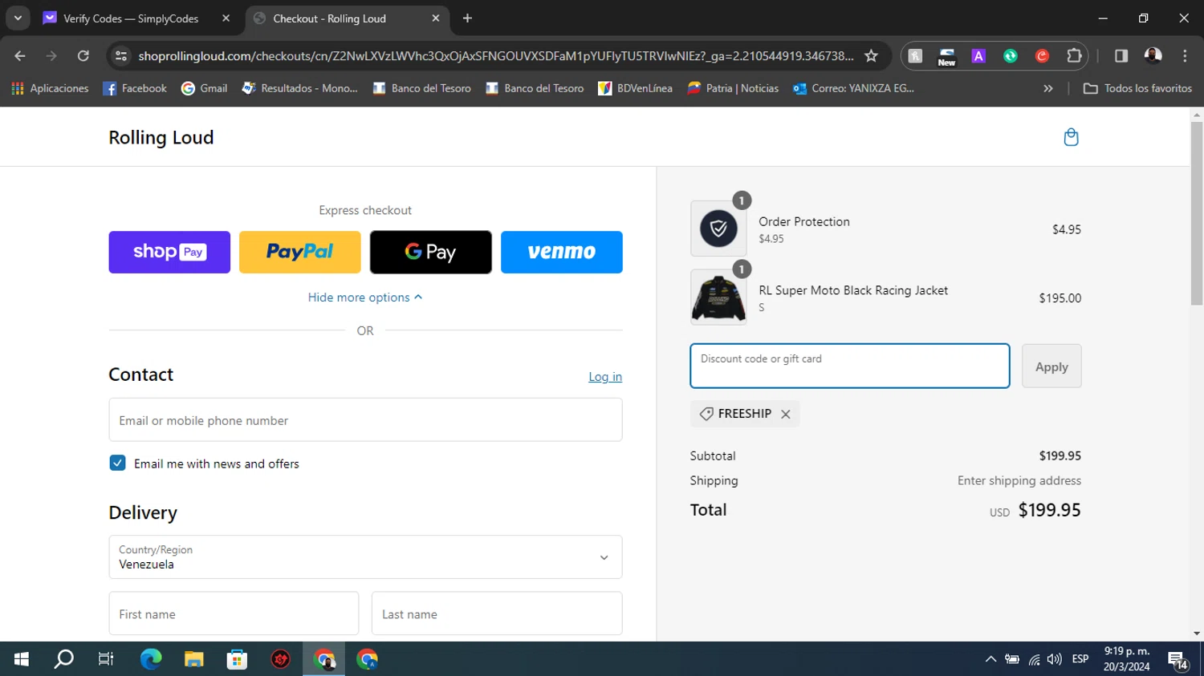
Task: Open the Windows Start menu
Action: (x=22, y=659)
